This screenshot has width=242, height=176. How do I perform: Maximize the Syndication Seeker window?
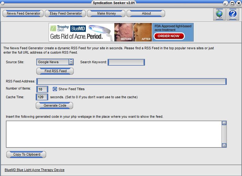(232, 3)
